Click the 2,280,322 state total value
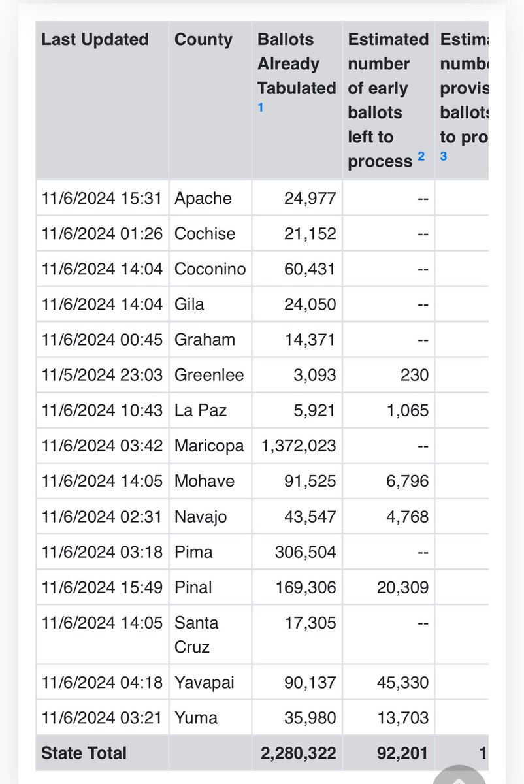The height and width of the screenshot is (784, 524). point(299,753)
